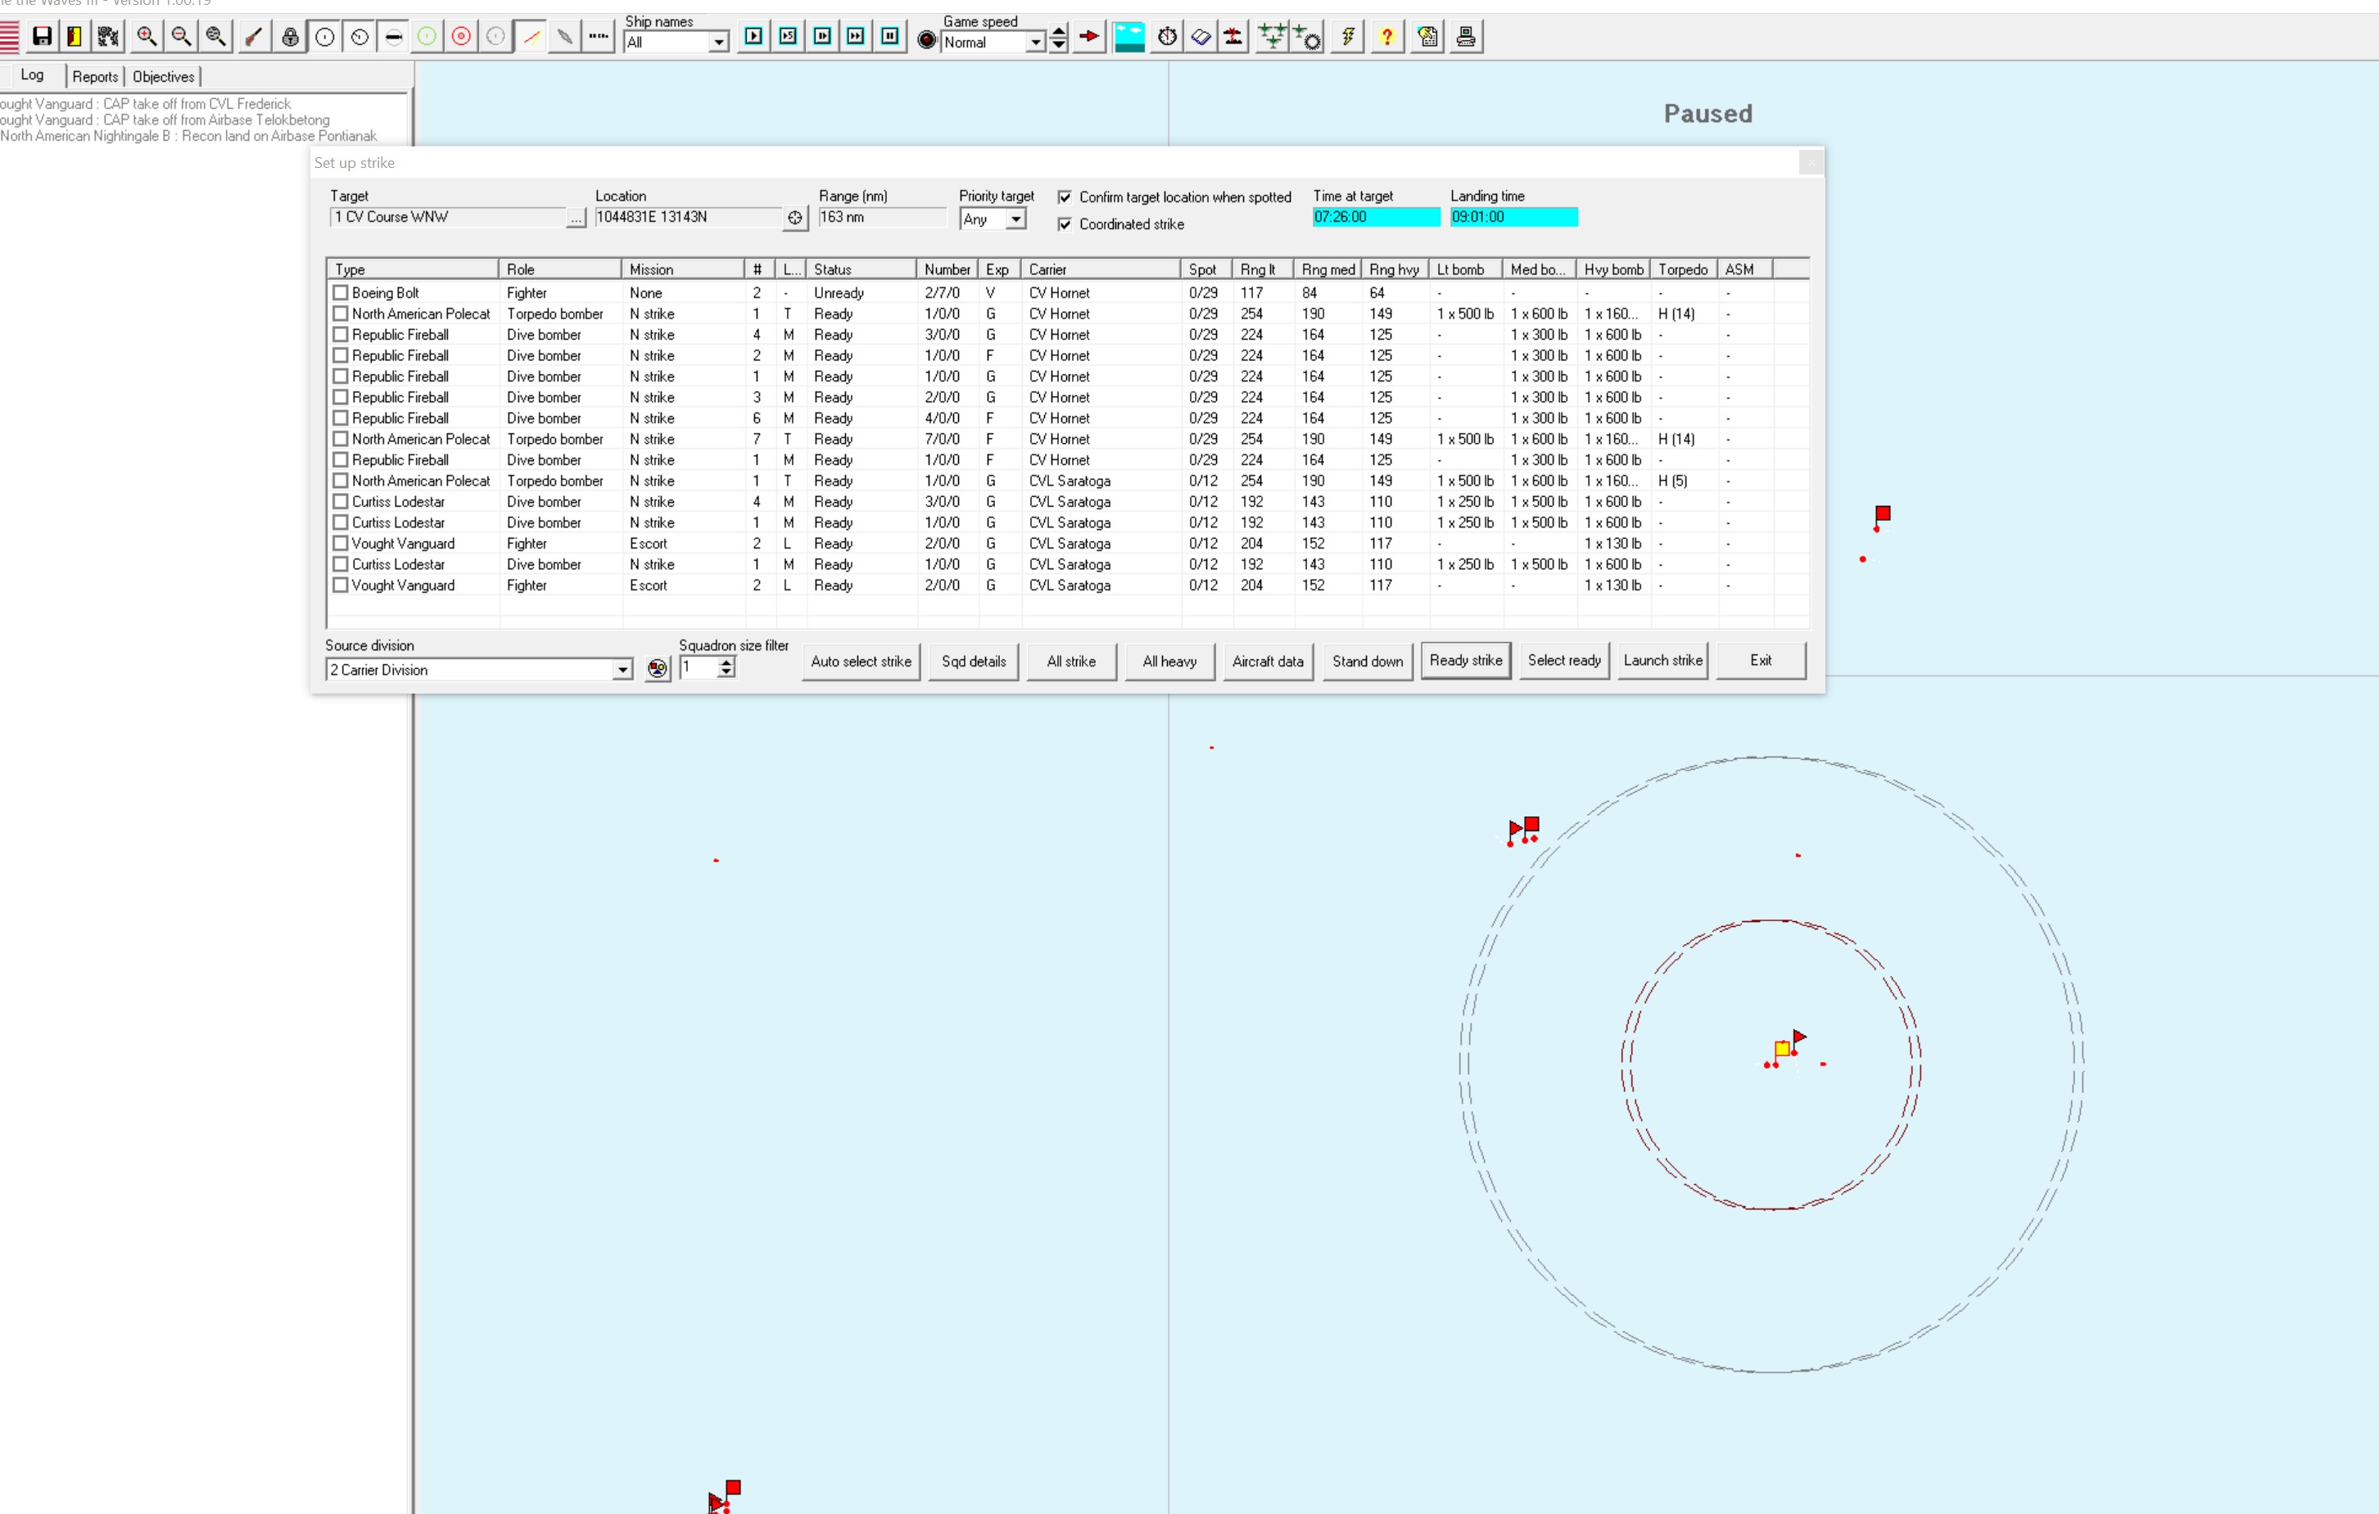Click the zoom out magnifier icon
This screenshot has width=2379, height=1514.
pos(181,37)
